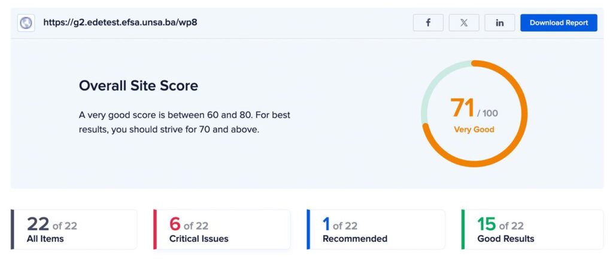
Task: Share report on LinkedIn
Action: click(500, 23)
